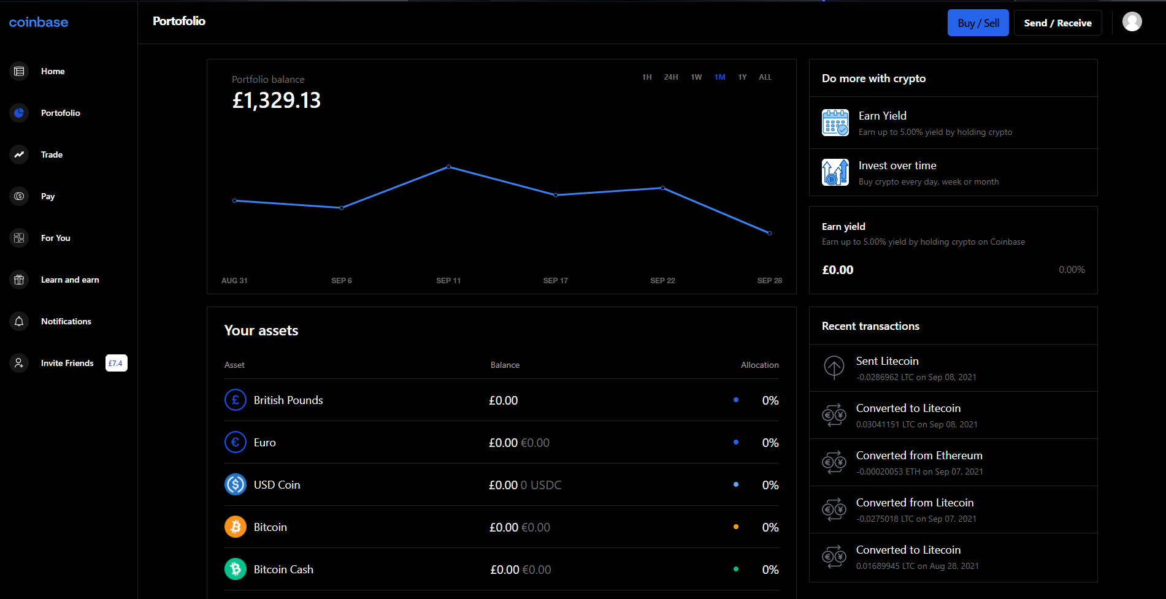Select the 1M chart range
1166x599 pixels.
[720, 77]
